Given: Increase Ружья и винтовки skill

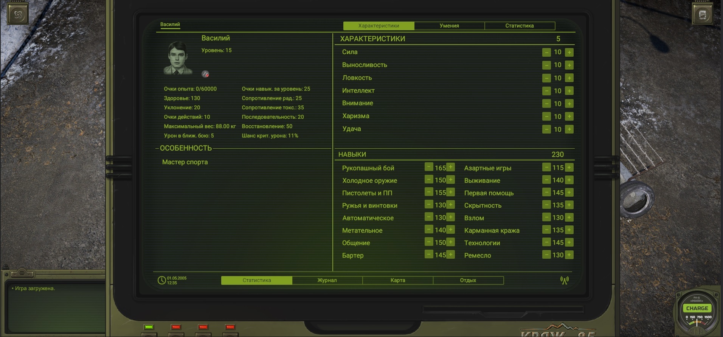Looking at the screenshot, I should pyautogui.click(x=450, y=205).
